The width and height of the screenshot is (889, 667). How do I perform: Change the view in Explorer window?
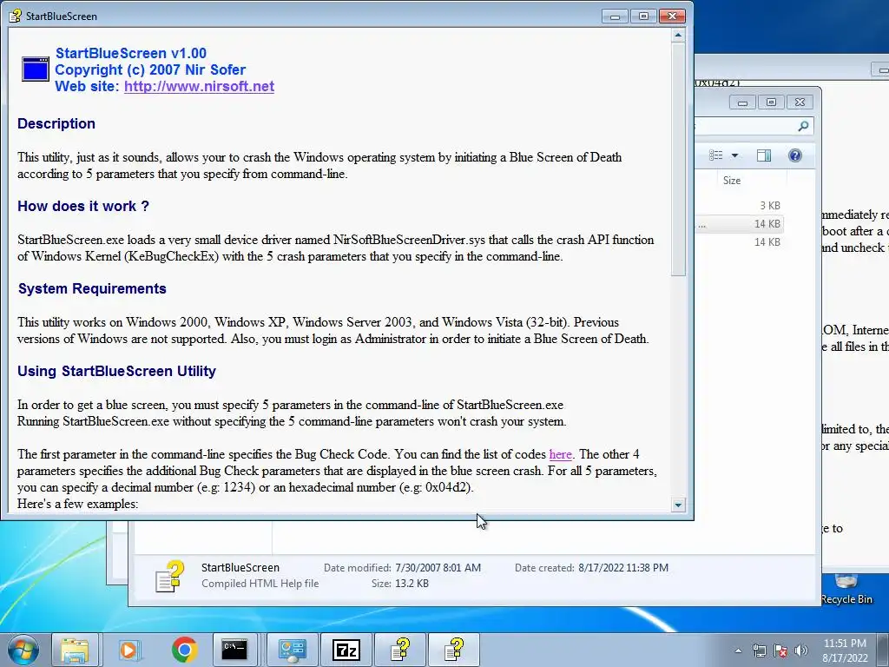click(x=716, y=155)
